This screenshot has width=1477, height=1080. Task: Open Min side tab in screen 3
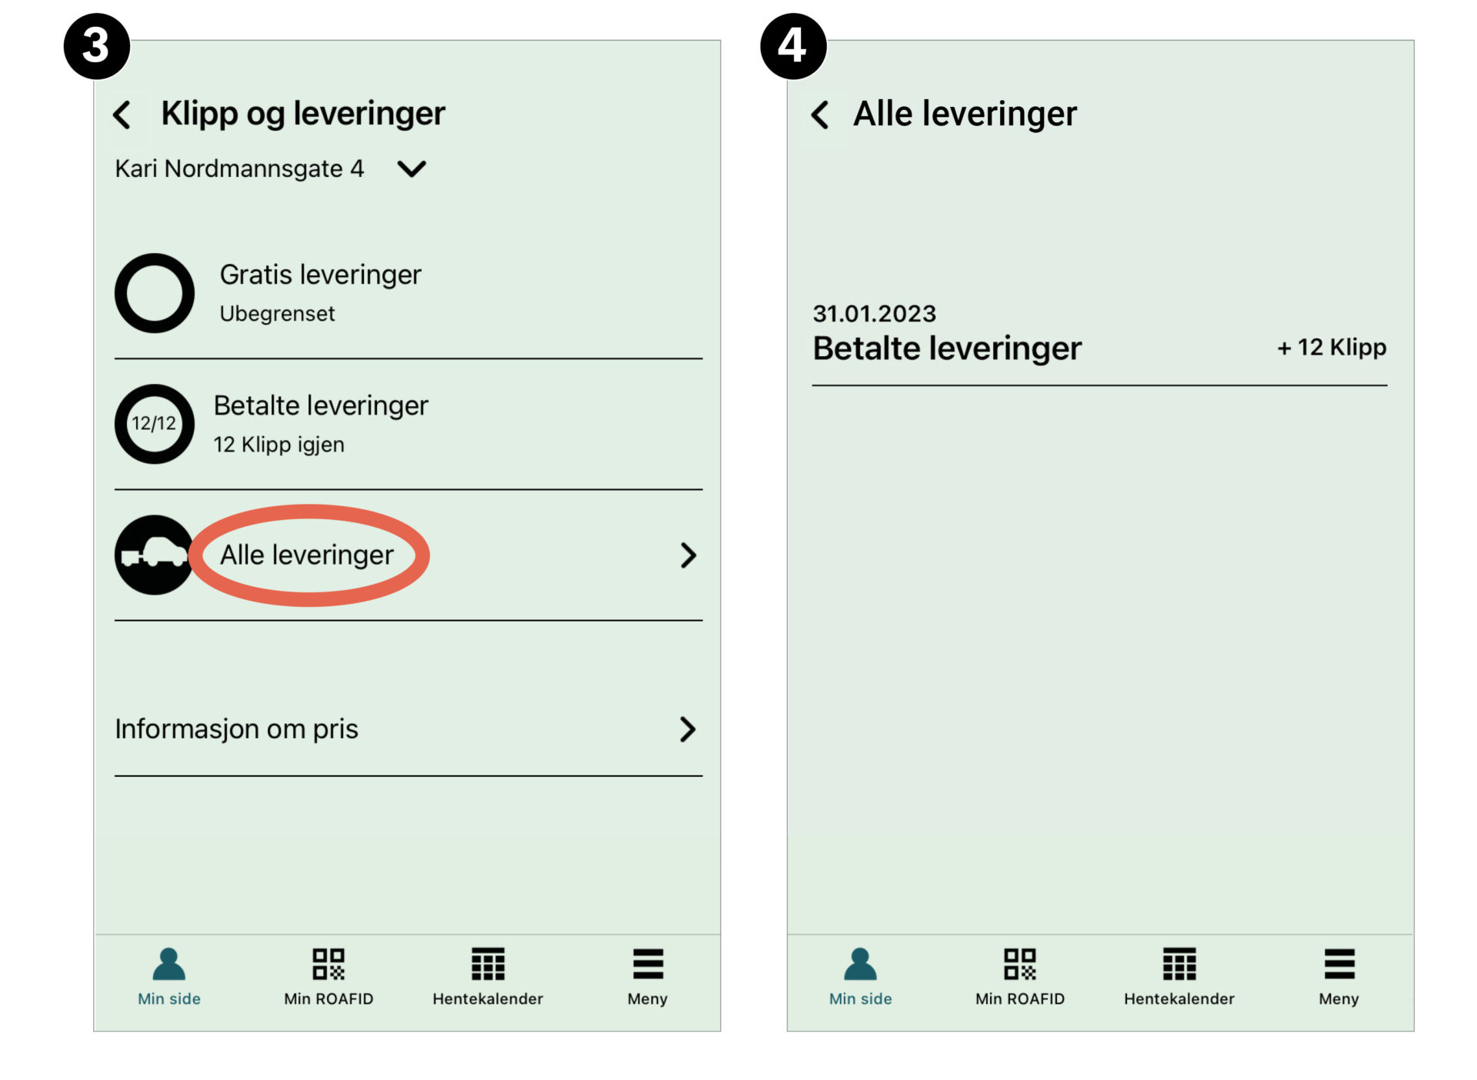(x=169, y=977)
